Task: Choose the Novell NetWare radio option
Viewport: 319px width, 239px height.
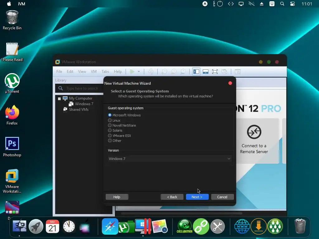Action: pos(122,125)
